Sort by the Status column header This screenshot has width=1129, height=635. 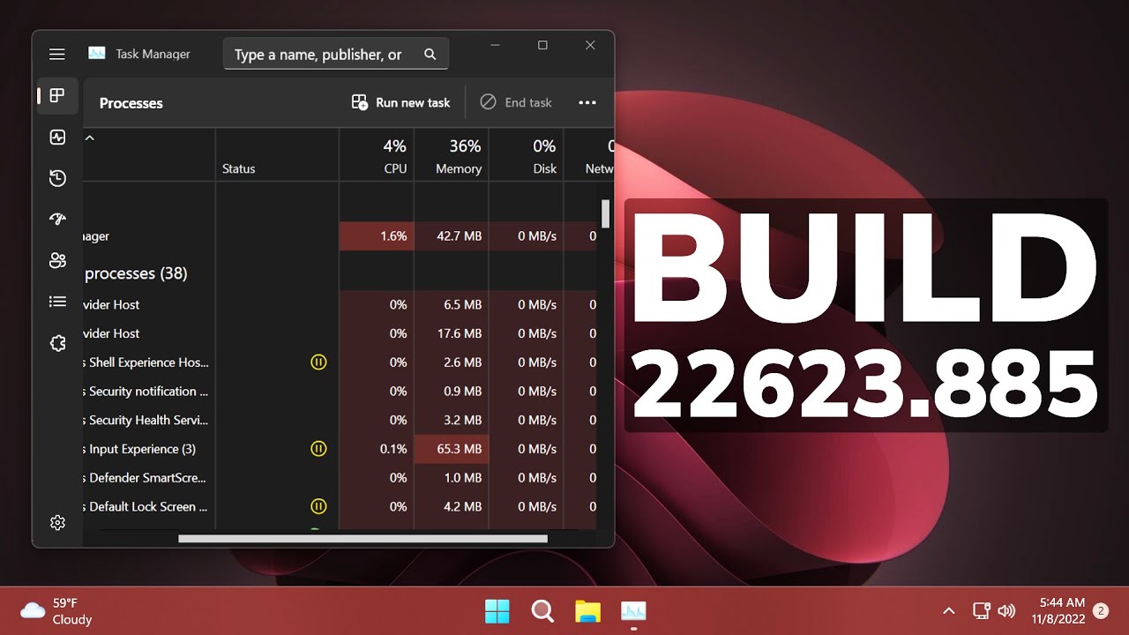click(x=277, y=155)
